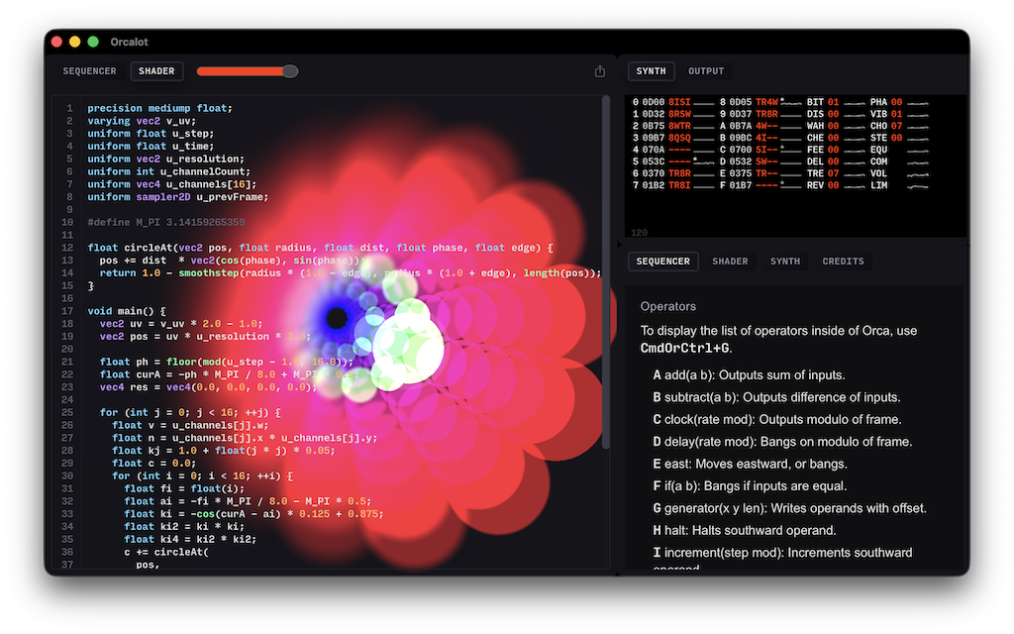Image resolution: width=1014 pixels, height=634 pixels.
Task: Click the EQU equalizer waveform icon
Action: click(918, 150)
